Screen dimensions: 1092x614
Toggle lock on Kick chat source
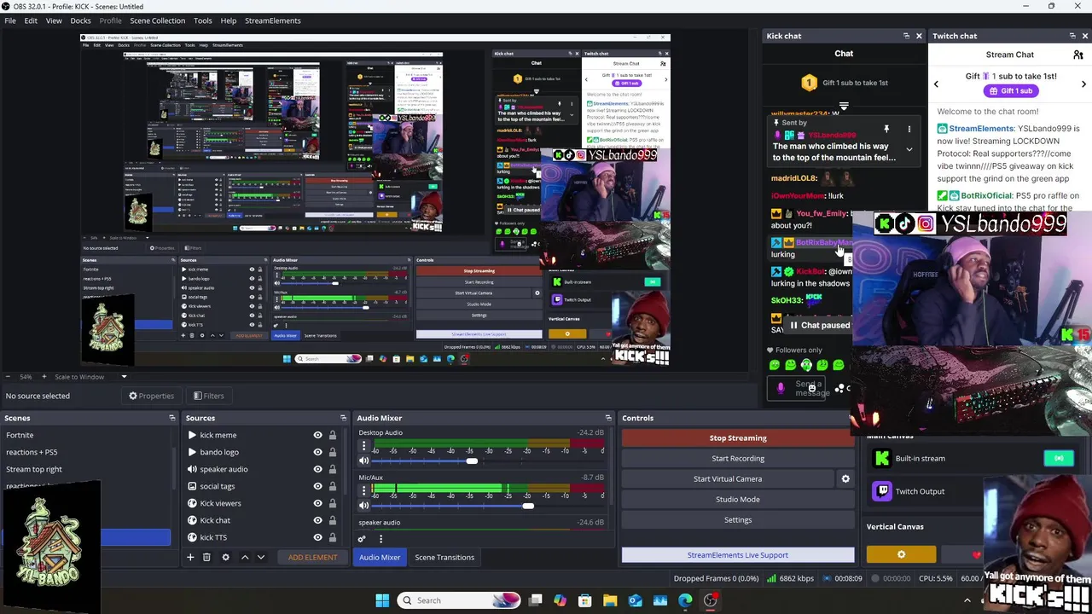(x=333, y=520)
